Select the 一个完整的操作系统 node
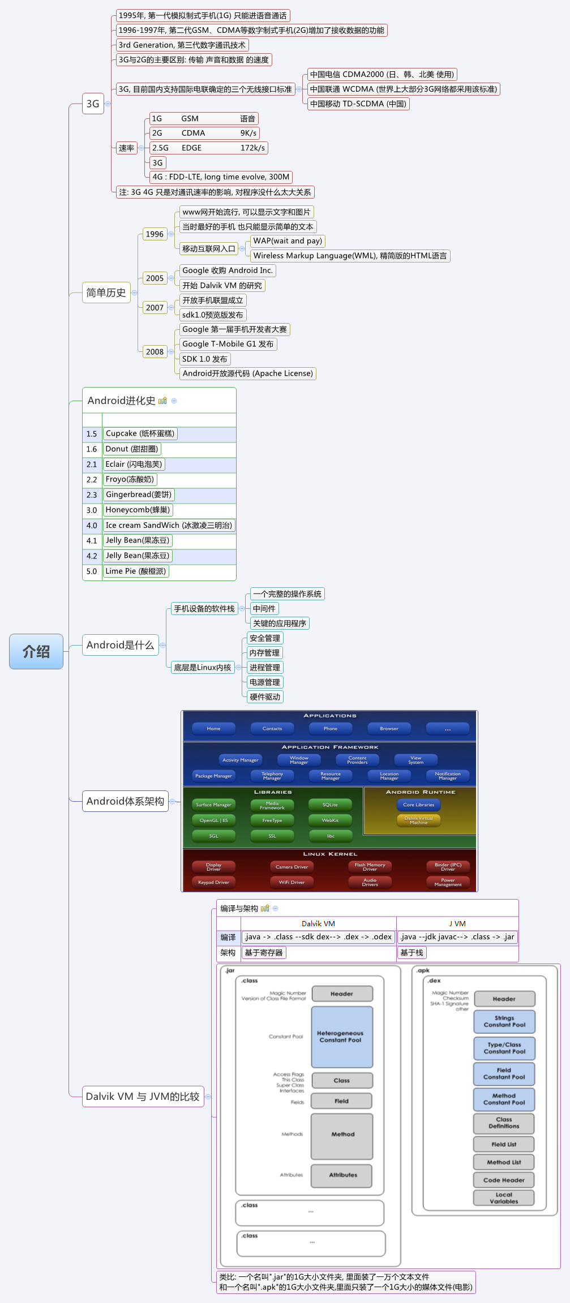The height and width of the screenshot is (1303, 570). tap(287, 594)
